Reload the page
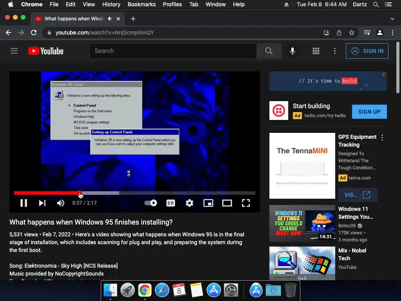 tap(34, 33)
